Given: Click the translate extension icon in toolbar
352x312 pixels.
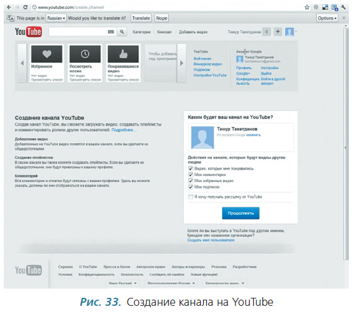Looking at the screenshot, I should [x=335, y=7].
